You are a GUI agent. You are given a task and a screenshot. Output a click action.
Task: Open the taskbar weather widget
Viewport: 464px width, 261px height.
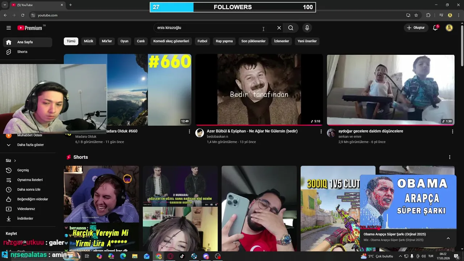(377, 256)
